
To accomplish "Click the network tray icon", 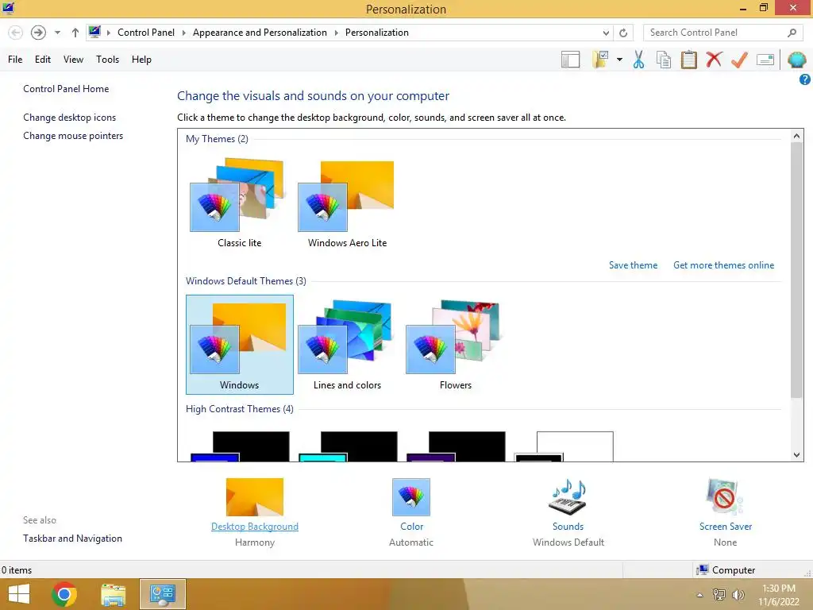I will [719, 594].
